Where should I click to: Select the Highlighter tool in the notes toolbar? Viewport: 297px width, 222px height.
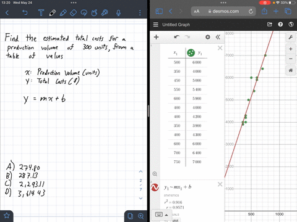pos(63,13)
